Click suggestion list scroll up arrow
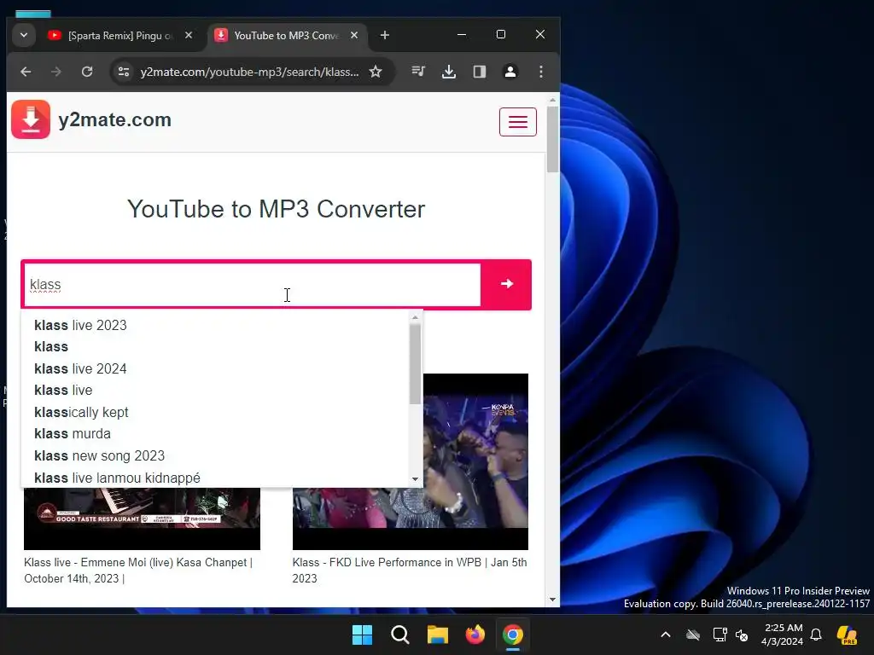The image size is (874, 655). [x=416, y=317]
